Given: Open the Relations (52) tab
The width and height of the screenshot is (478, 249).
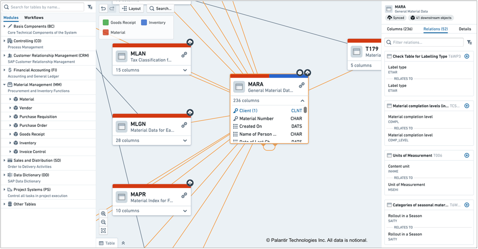Looking at the screenshot, I should pyautogui.click(x=436, y=29).
